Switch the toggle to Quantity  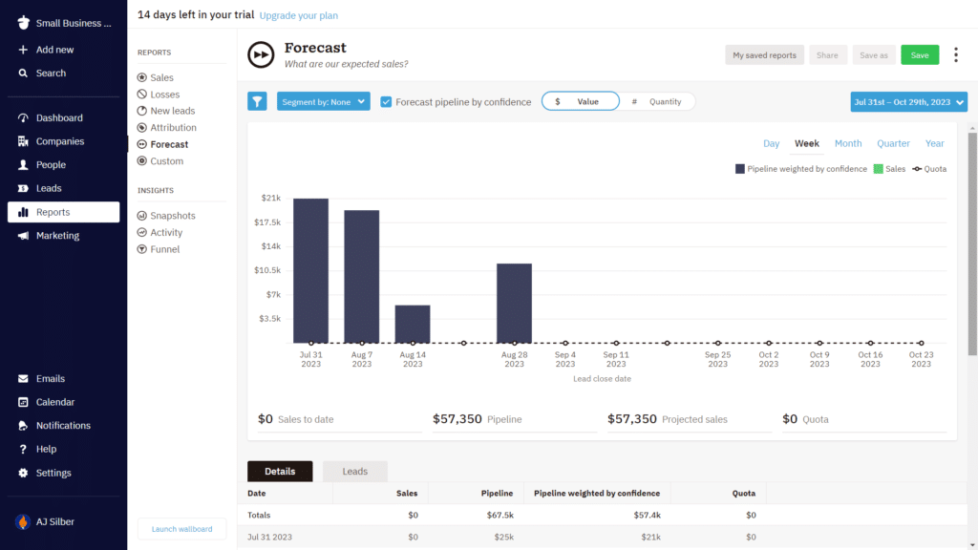click(x=657, y=101)
